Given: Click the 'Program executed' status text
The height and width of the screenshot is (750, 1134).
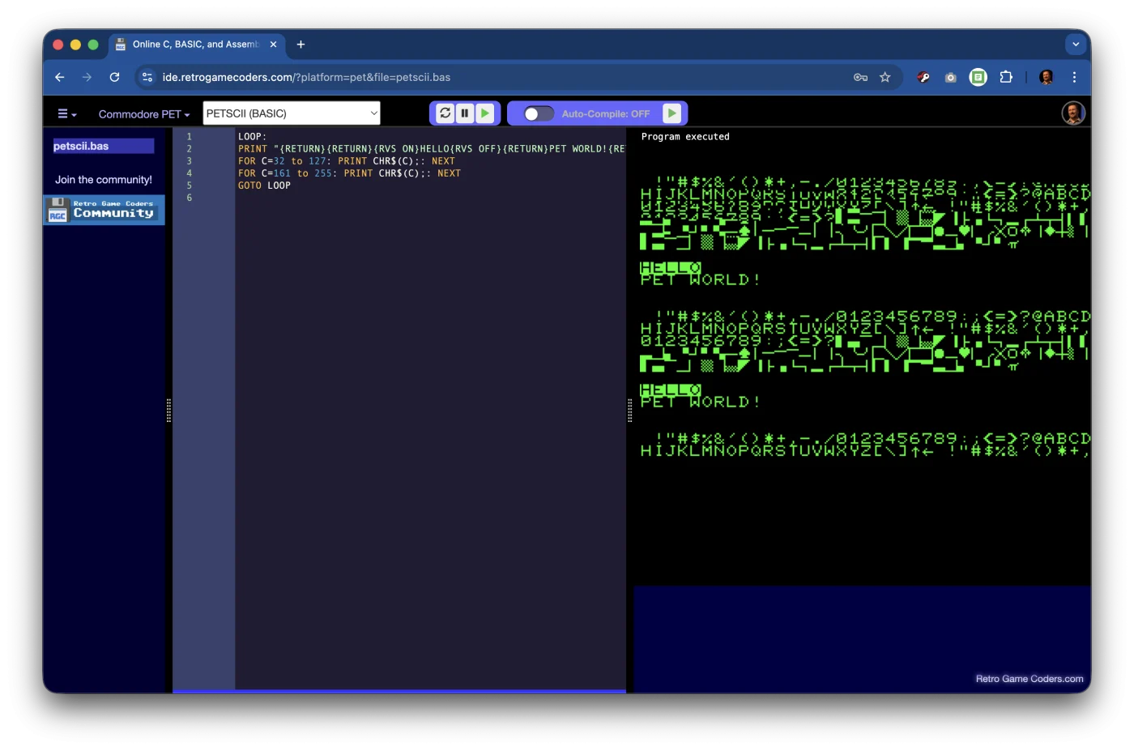Looking at the screenshot, I should click(x=685, y=137).
